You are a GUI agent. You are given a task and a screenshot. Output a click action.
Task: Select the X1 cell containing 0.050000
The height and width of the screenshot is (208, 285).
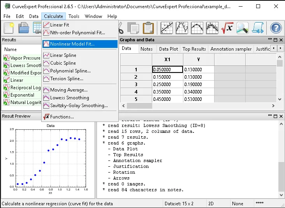tap(167, 70)
